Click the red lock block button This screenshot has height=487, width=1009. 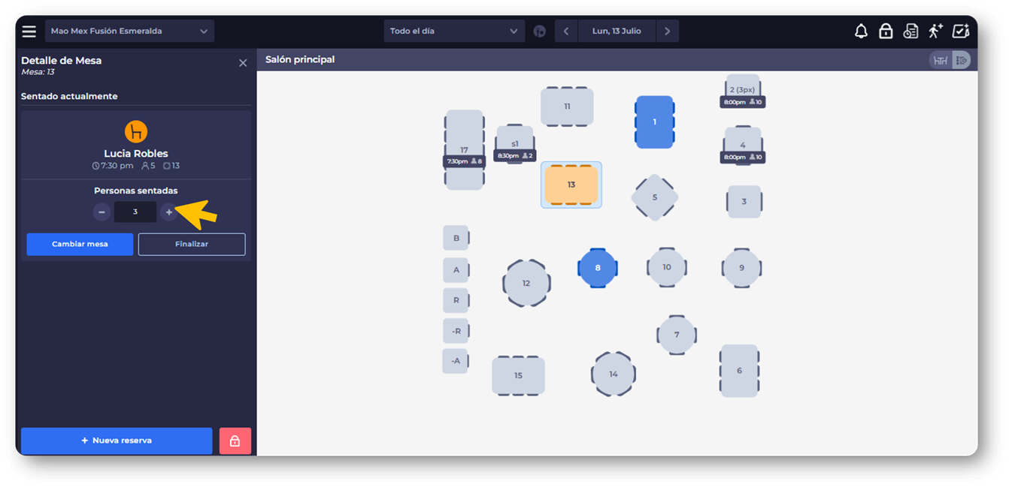(235, 441)
